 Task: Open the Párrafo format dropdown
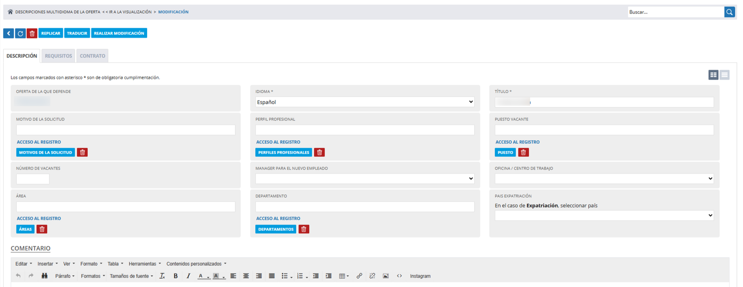click(64, 276)
